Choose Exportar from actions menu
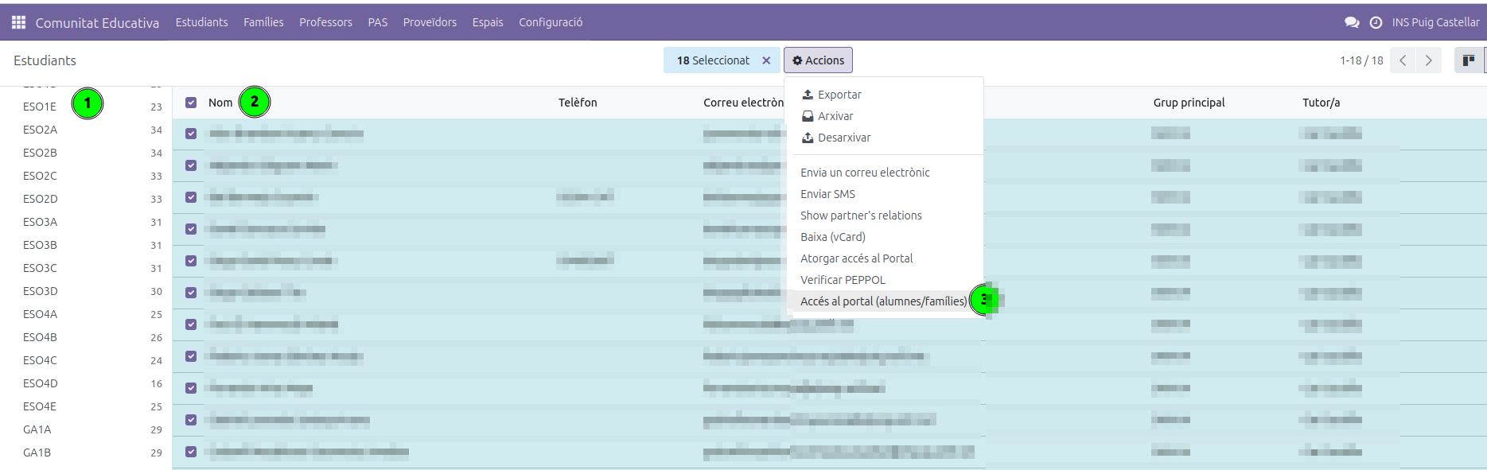Screen dimensions: 1487x470 [831, 95]
